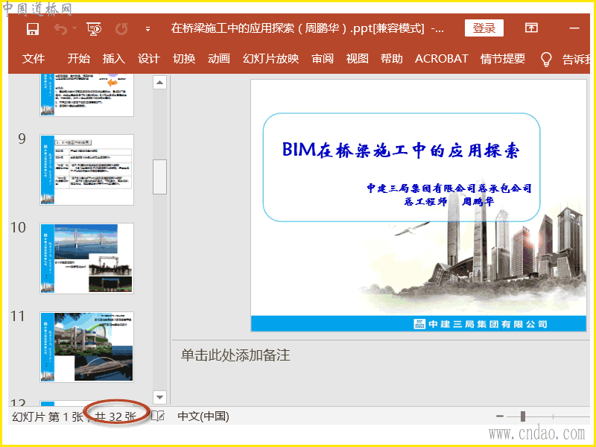
Task: Click the 中建三局集团有限公司 footer logo text
Action: (481, 324)
